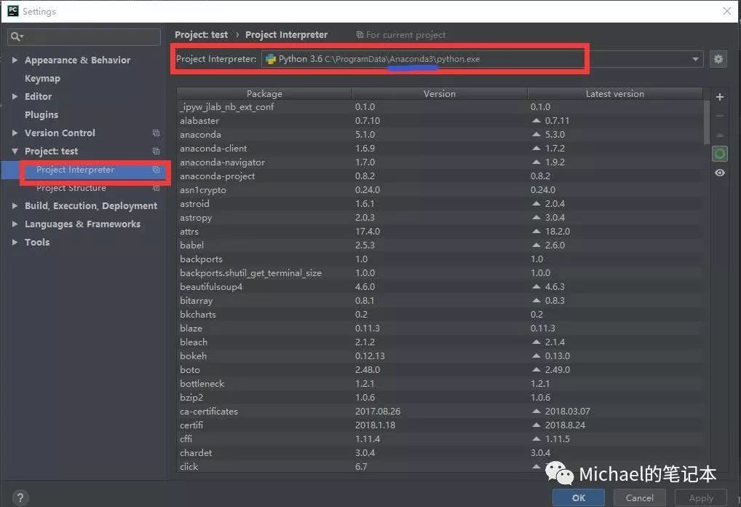Expand Build, Execution, Deployment section

[15, 205]
